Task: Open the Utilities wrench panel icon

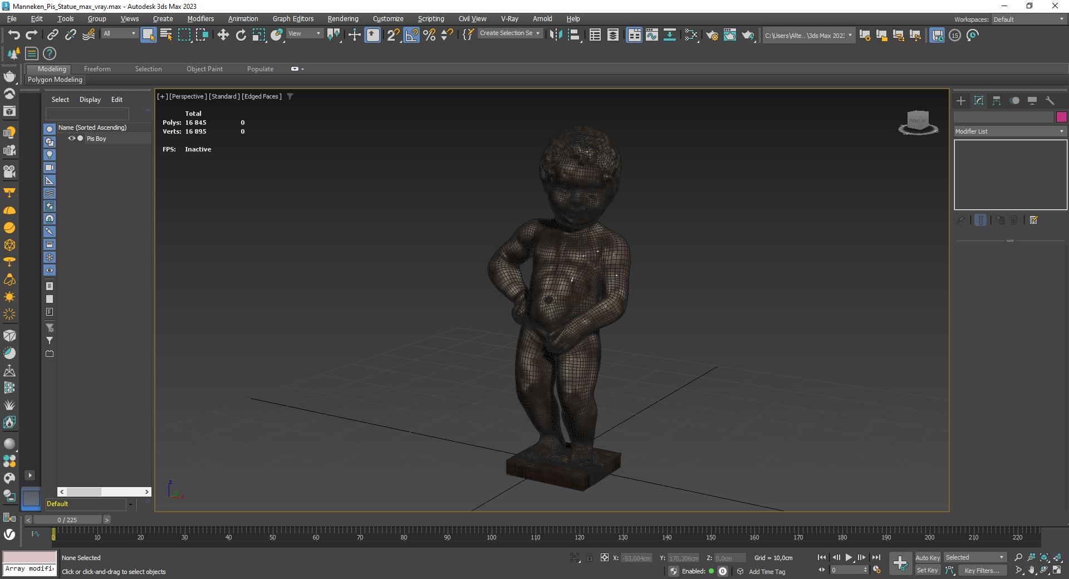Action: [x=1050, y=101]
